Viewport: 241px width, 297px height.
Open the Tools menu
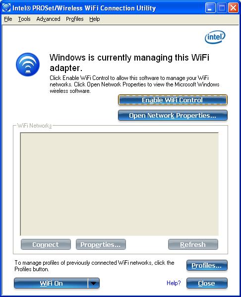[x=24, y=19]
